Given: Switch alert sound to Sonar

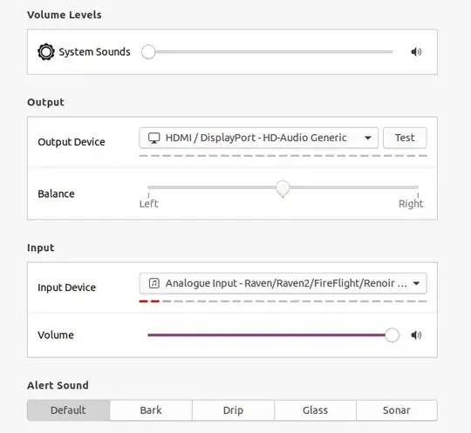Looking at the screenshot, I should click(397, 410).
